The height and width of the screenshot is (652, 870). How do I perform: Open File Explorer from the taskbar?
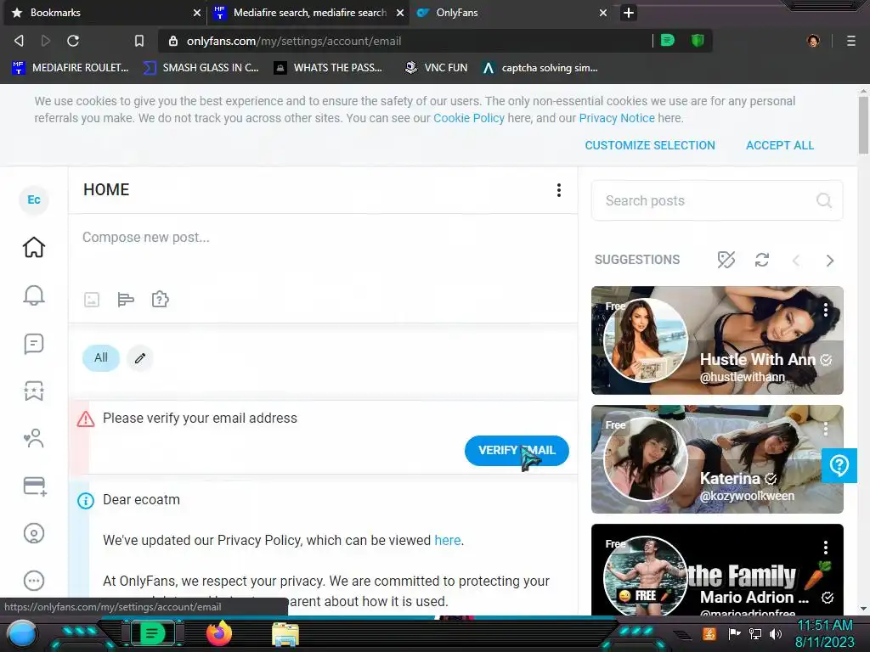285,633
